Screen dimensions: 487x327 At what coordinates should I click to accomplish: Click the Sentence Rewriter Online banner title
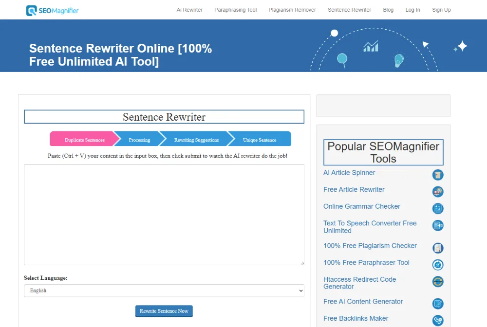[120, 55]
